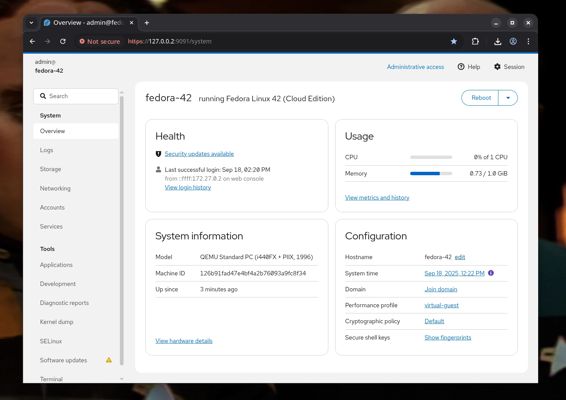Click the info icon beside System time
The width and height of the screenshot is (566, 400).
[491, 273]
